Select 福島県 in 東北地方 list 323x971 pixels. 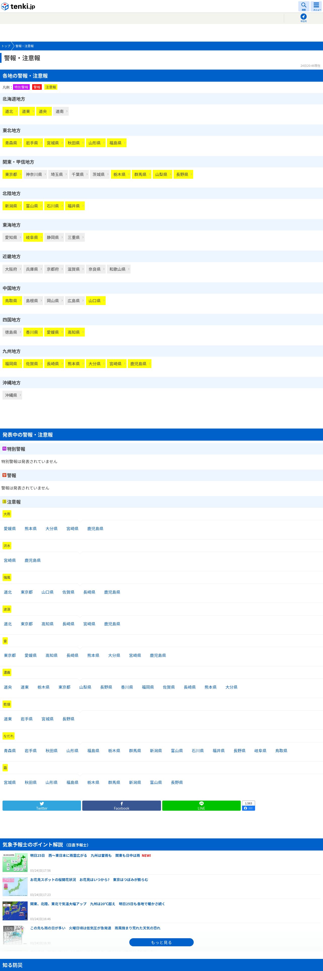pyautogui.click(x=116, y=143)
